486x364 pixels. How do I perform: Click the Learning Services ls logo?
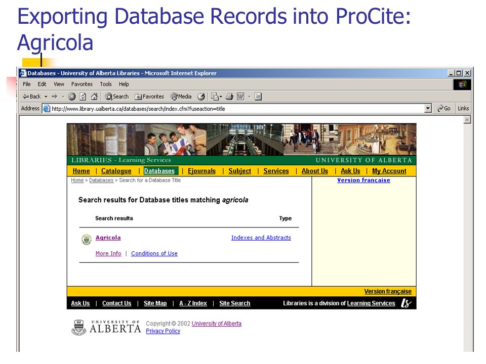pyautogui.click(x=406, y=303)
